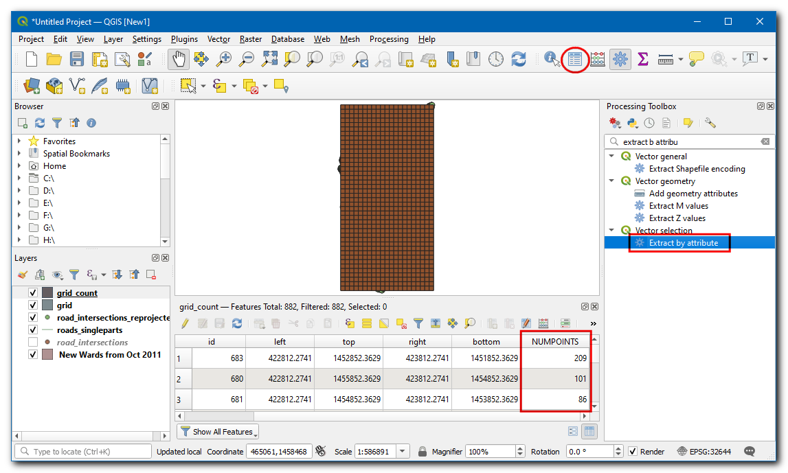Open the Python console icon in toolbox
788x473 pixels.
coord(632,124)
